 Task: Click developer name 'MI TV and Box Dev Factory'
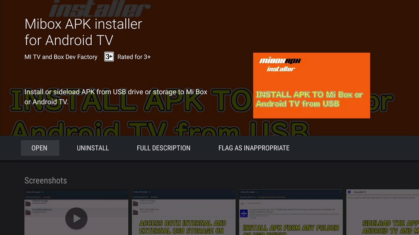point(61,57)
